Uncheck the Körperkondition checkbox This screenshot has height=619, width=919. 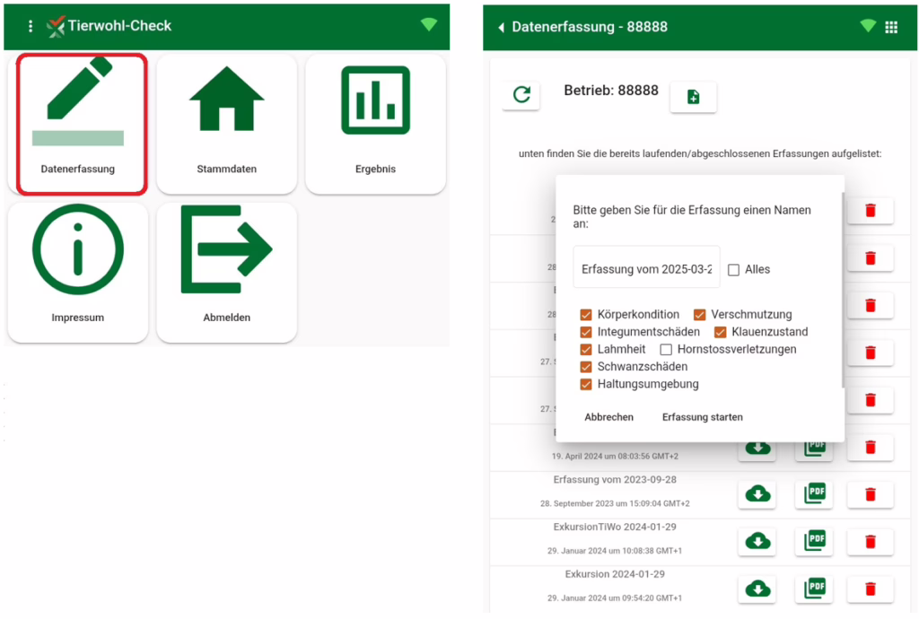point(586,315)
